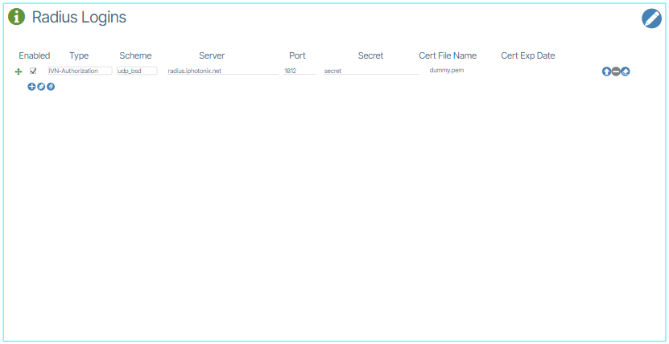The height and width of the screenshot is (344, 669).
Task: Add a new row with the plus icon
Action: pos(32,86)
